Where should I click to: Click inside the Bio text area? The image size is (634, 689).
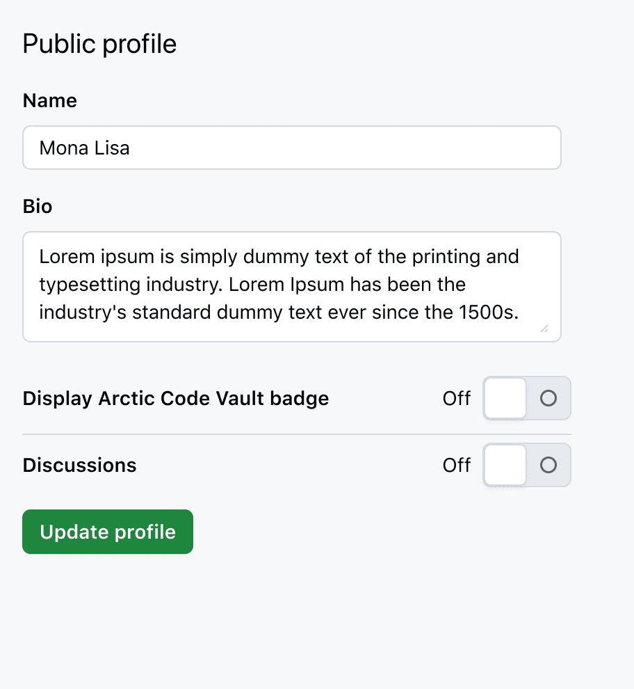[291, 285]
